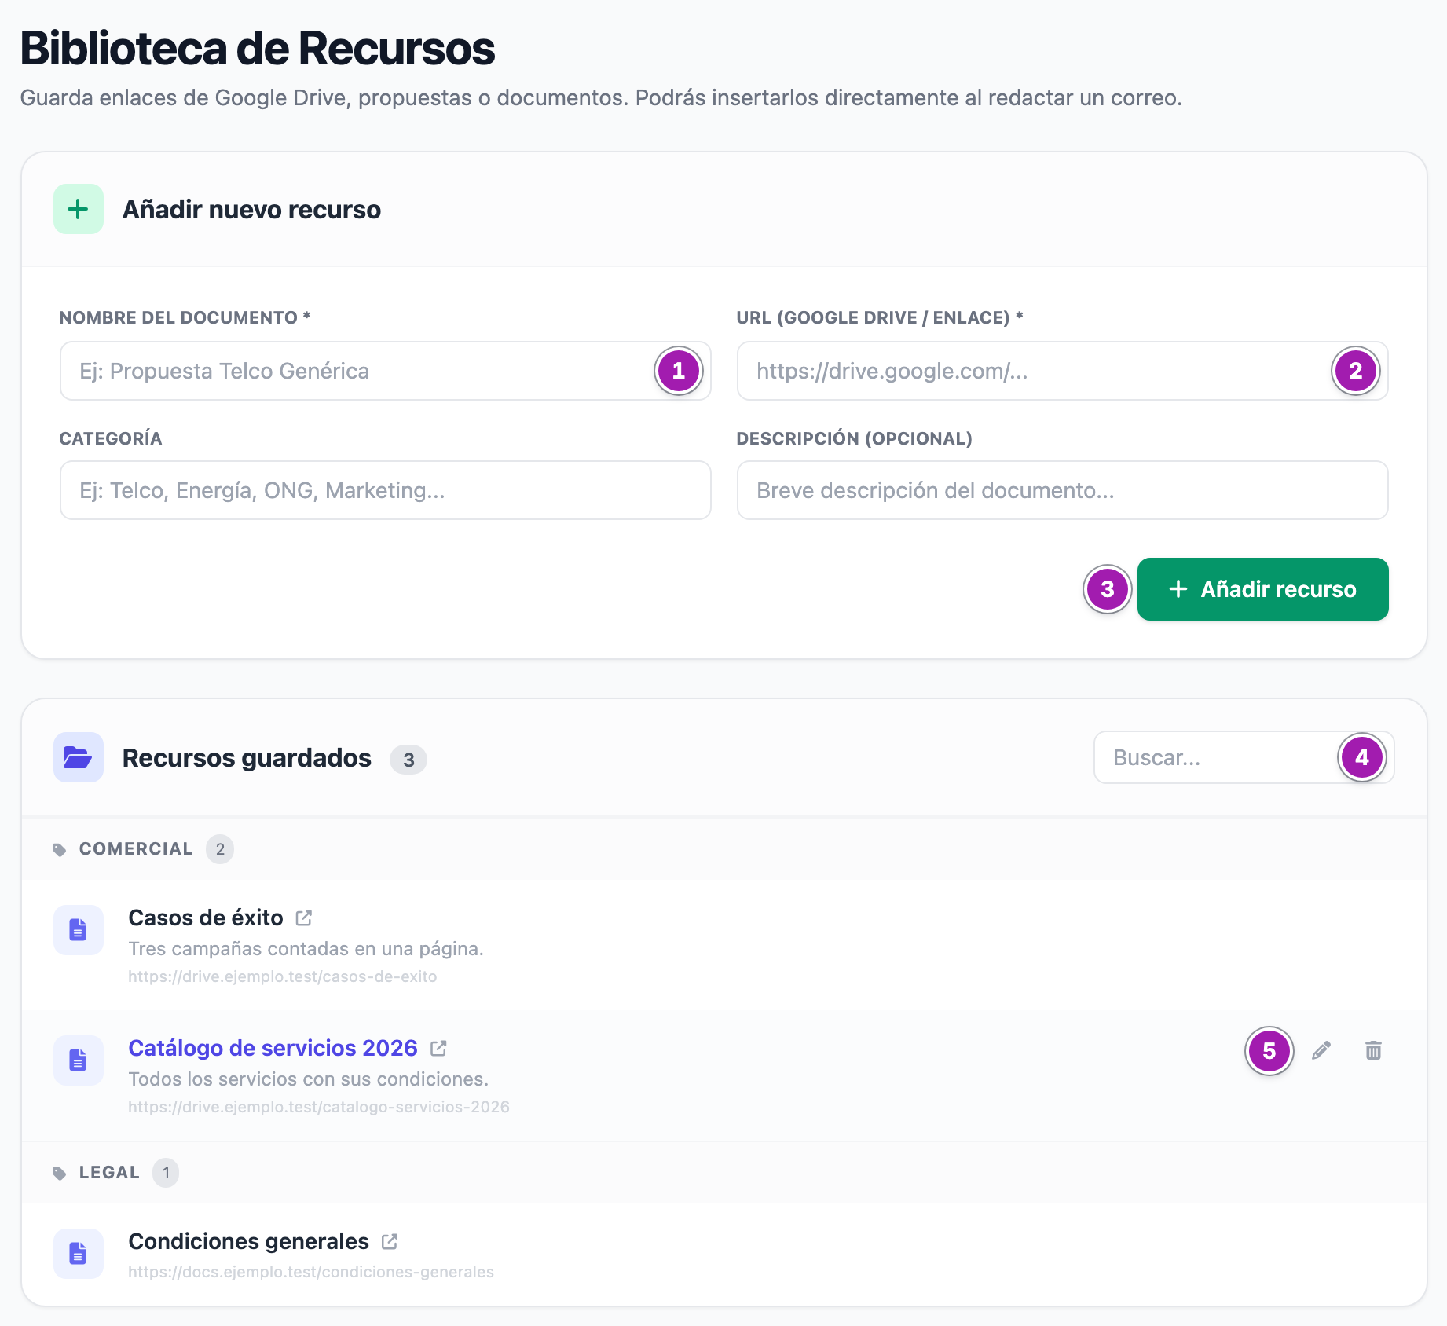This screenshot has width=1447, height=1326.
Task: Open the Catálogo de servicios 2026 link
Action: coord(273,1048)
